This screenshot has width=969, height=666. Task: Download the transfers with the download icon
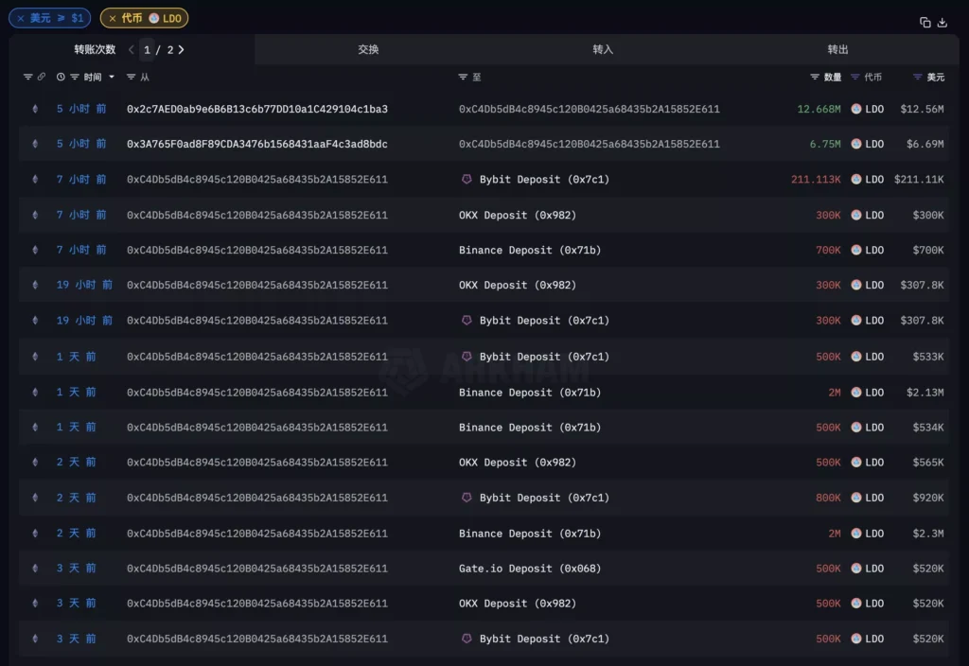[x=942, y=23]
